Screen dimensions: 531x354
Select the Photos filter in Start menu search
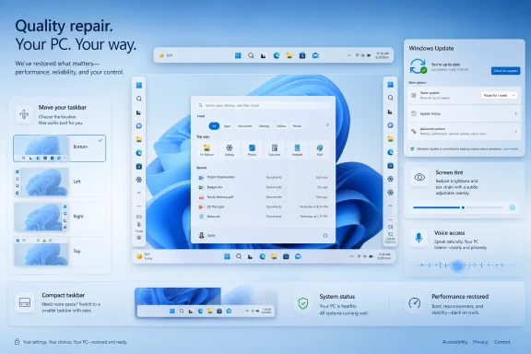coord(298,126)
